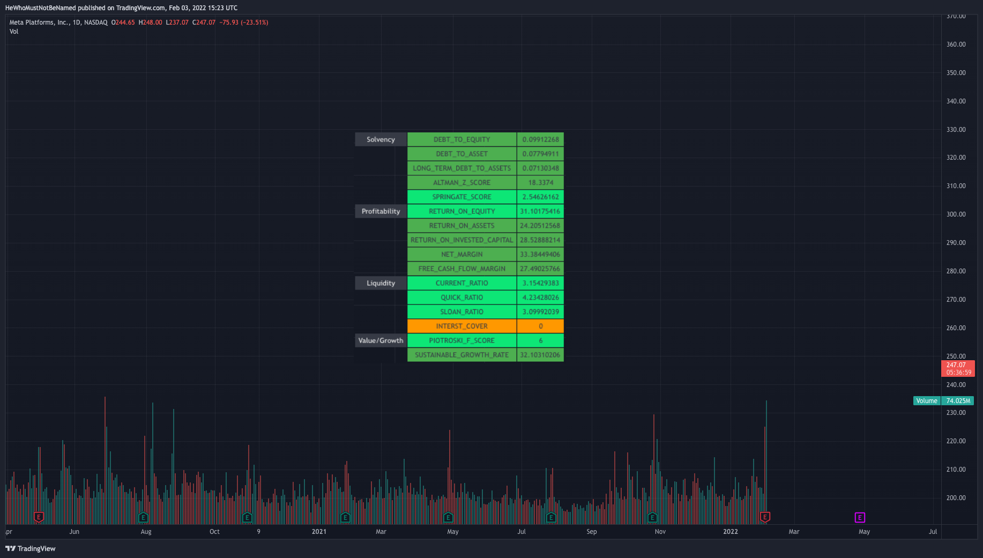The image size is (983, 558).
Task: Click the red 247.07 current price label
Action: (958, 368)
